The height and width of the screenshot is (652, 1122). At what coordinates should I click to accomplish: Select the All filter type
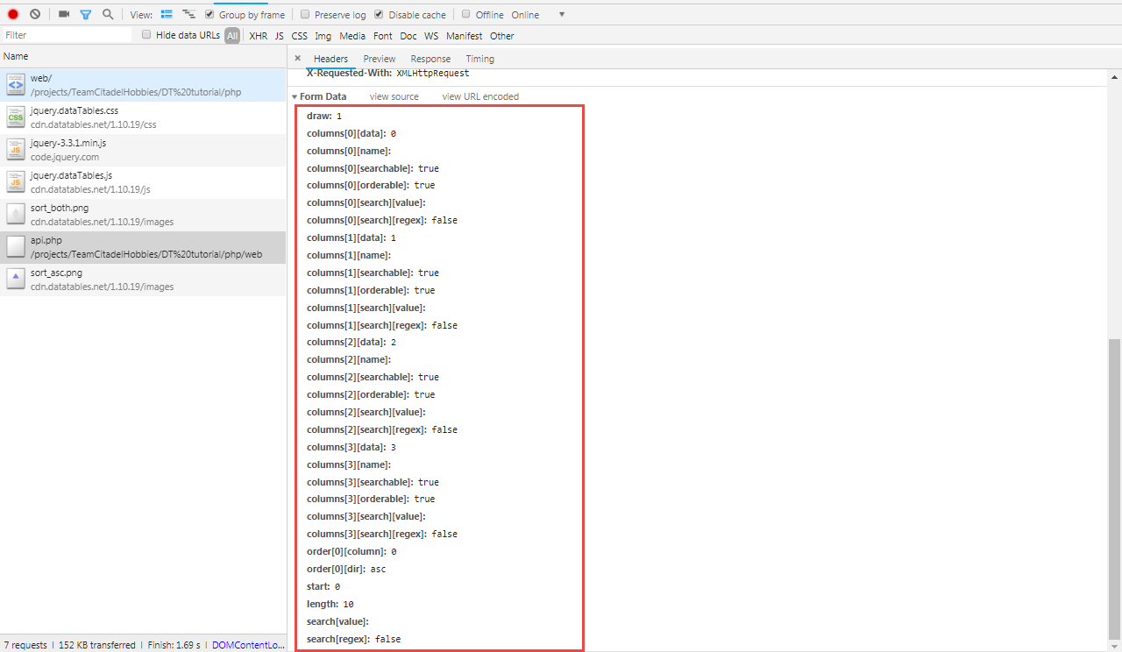pyautogui.click(x=232, y=36)
